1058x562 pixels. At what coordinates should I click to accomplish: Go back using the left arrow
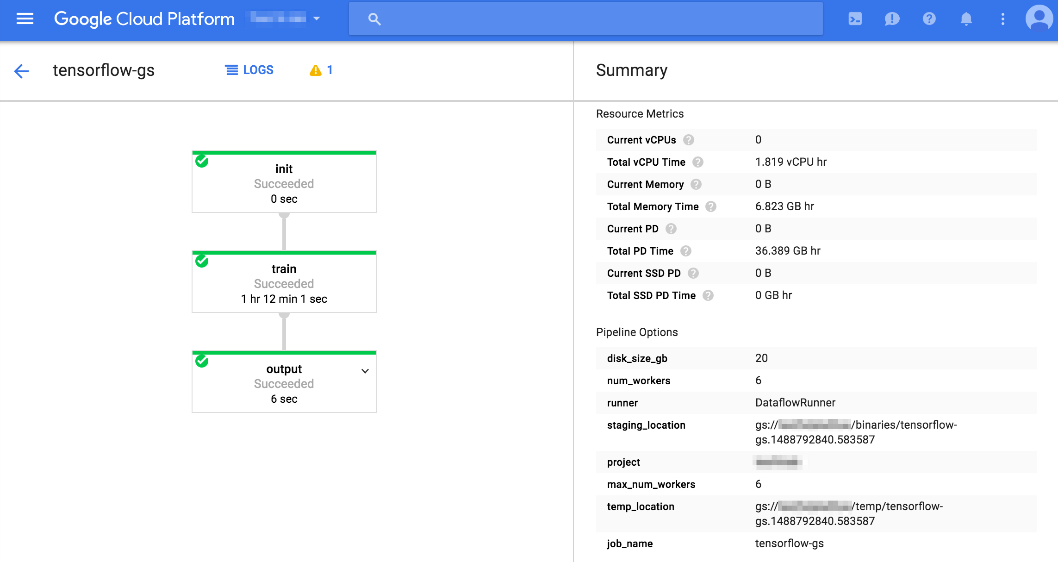coord(21,71)
